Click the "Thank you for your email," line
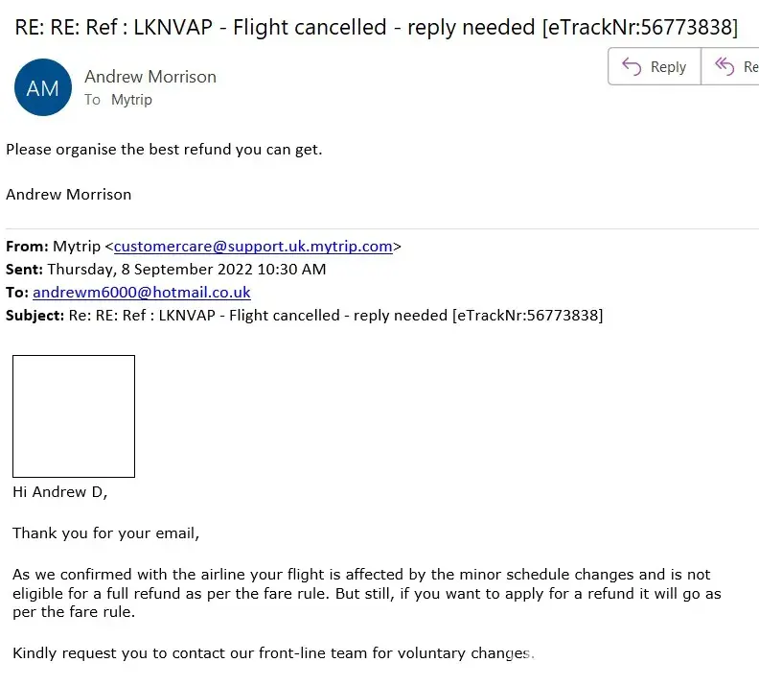 pyautogui.click(x=106, y=533)
